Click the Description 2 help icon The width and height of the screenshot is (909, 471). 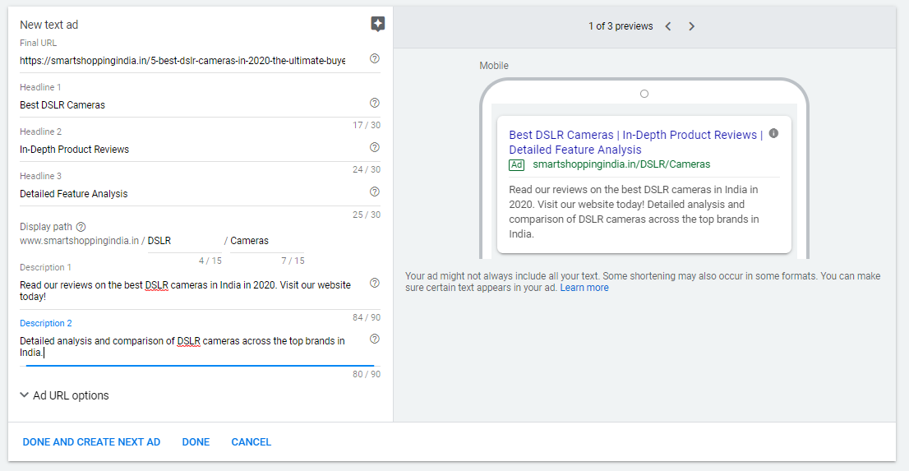coord(375,339)
